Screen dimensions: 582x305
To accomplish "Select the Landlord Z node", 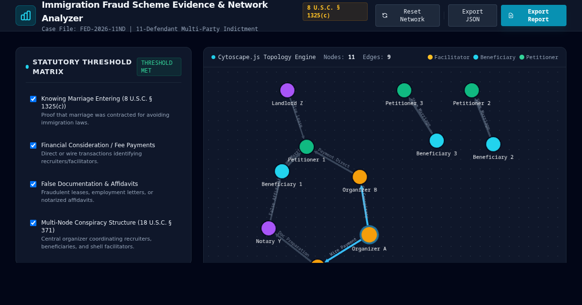I will 287,90.
